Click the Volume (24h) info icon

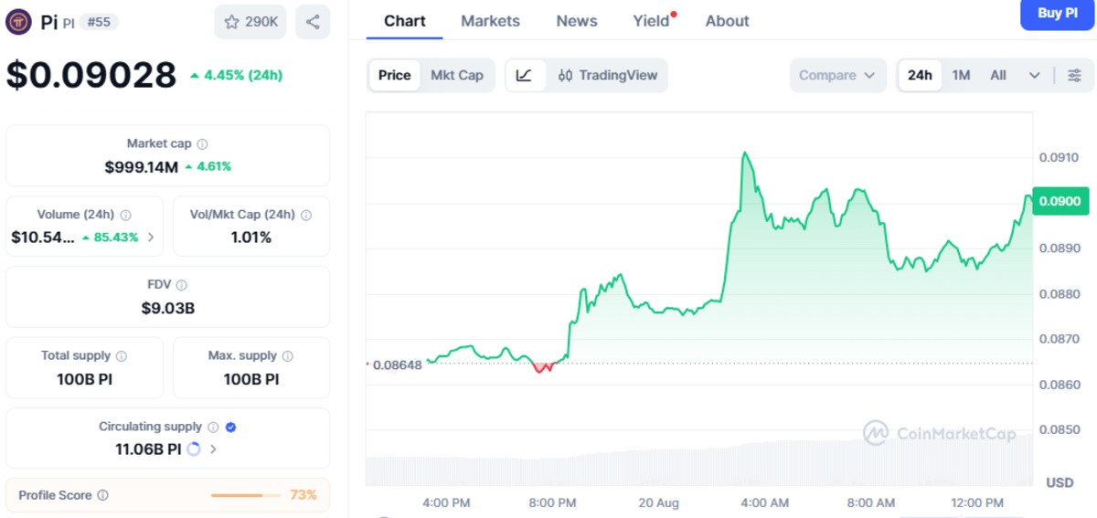tap(125, 215)
